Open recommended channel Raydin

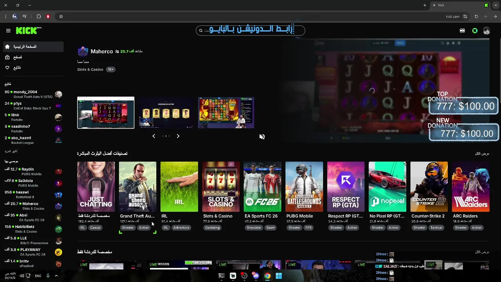click(x=33, y=172)
